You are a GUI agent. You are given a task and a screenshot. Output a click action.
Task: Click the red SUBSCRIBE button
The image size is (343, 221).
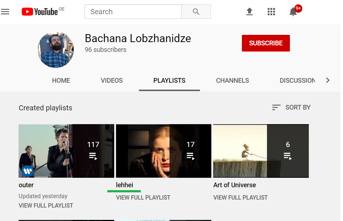pos(266,43)
